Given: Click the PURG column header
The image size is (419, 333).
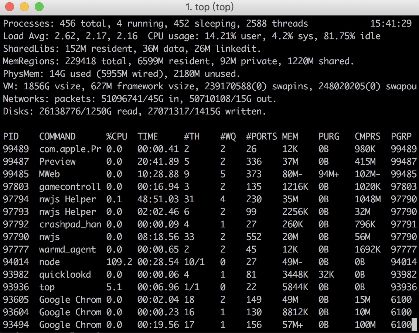Looking at the screenshot, I should coord(329,137).
